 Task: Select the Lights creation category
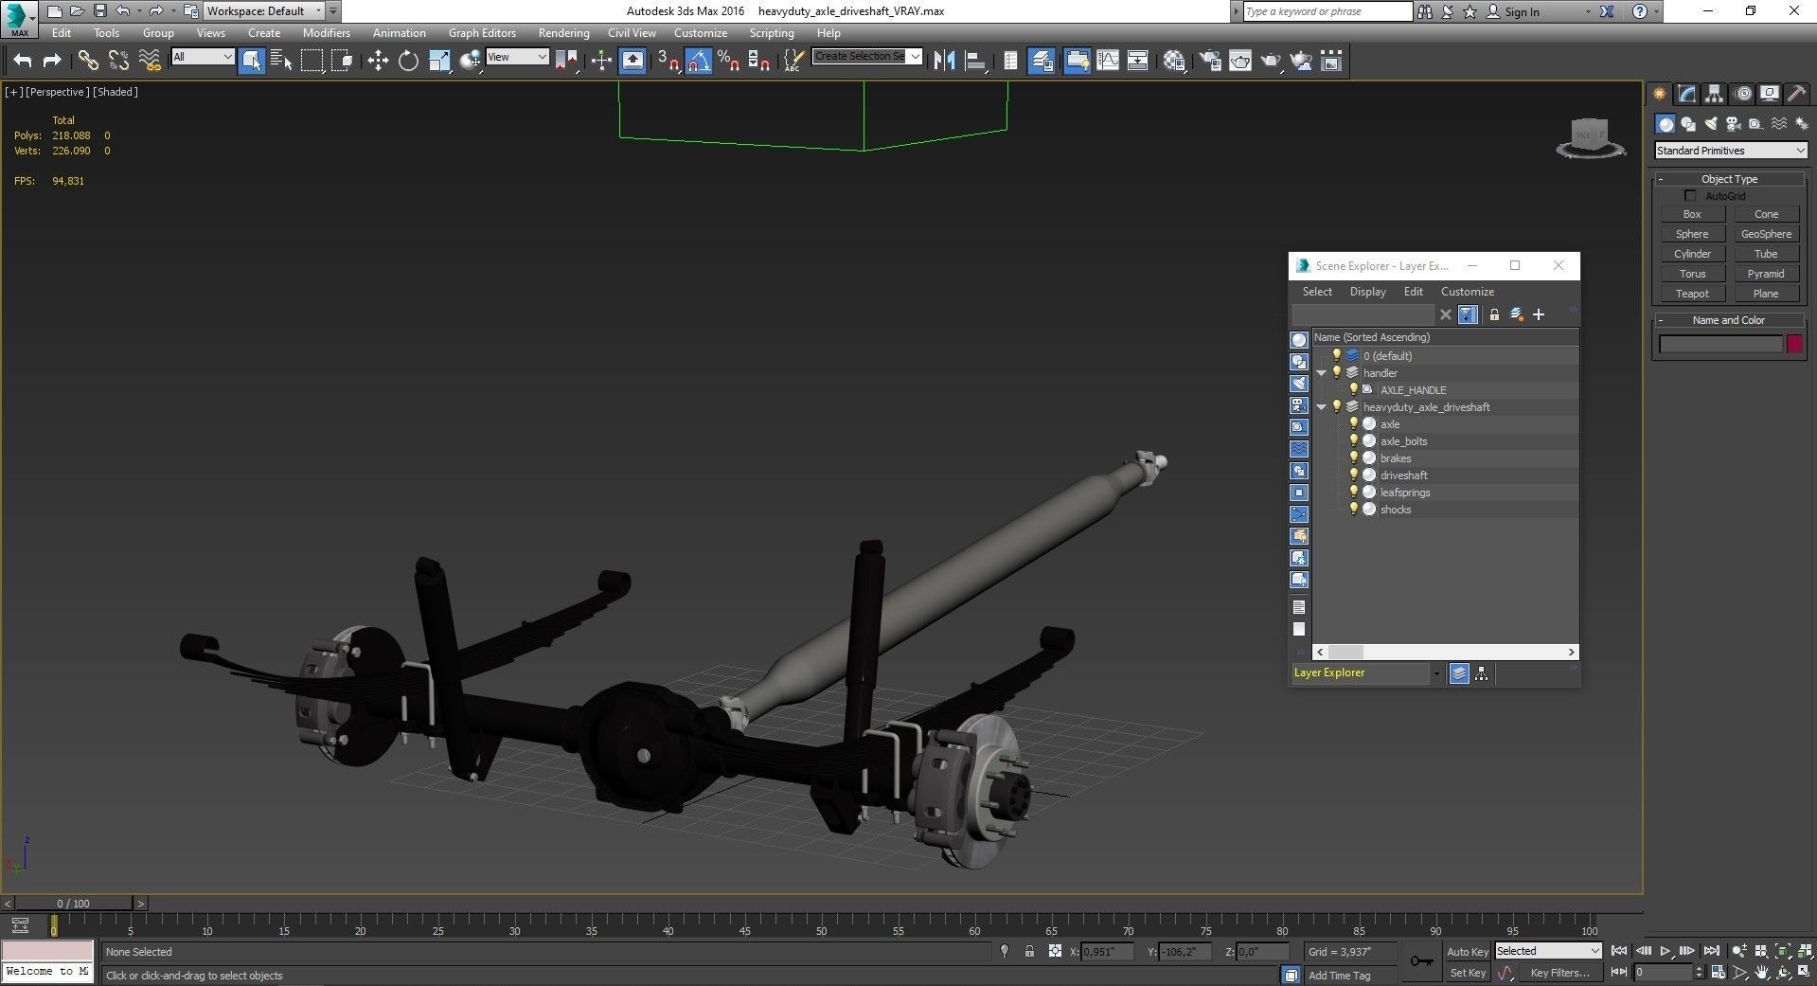(x=1711, y=124)
